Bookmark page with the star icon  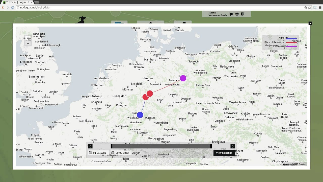click(x=309, y=8)
